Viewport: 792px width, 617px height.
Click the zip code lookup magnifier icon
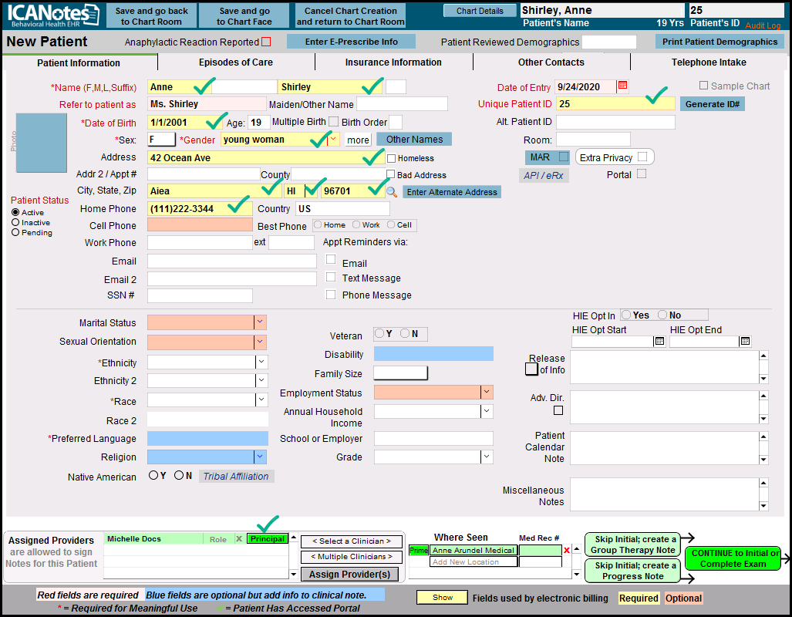point(392,192)
